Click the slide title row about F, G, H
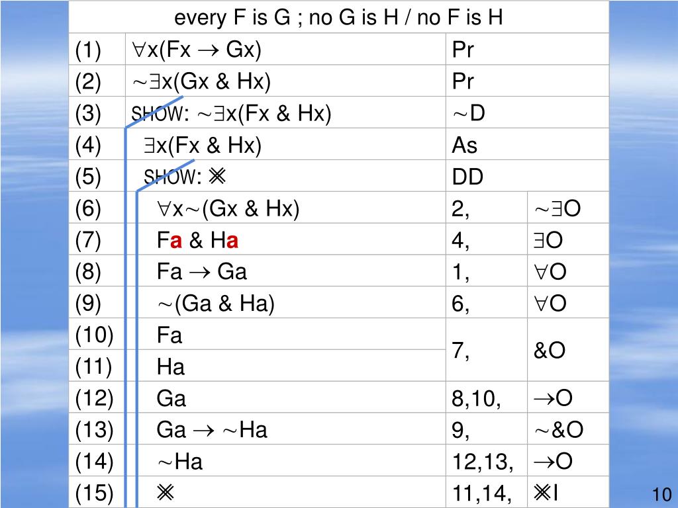The width and height of the screenshot is (678, 508). point(338,17)
